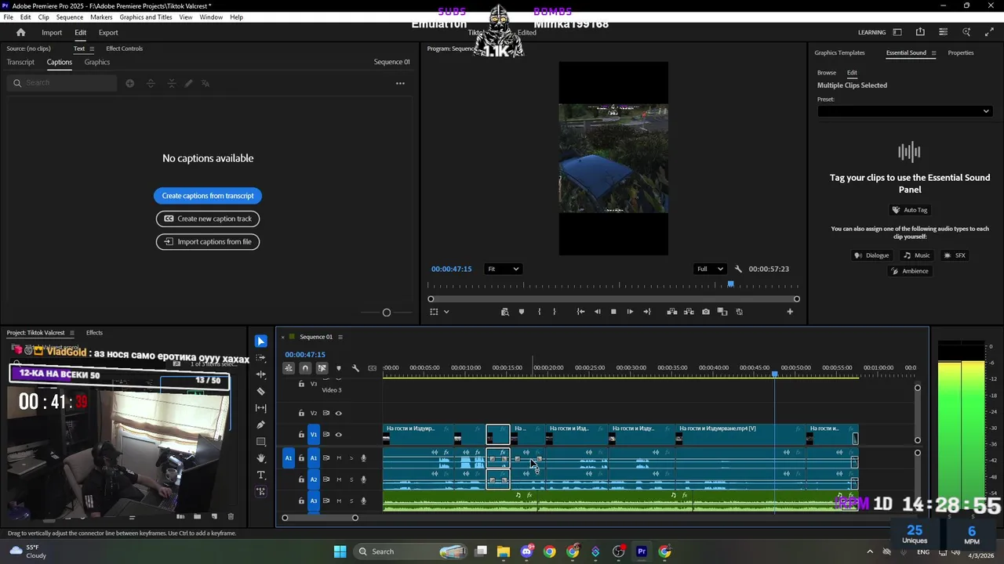Image resolution: width=1004 pixels, height=564 pixels.
Task: Click Mark In in Program Monitor
Action: pyautogui.click(x=539, y=312)
